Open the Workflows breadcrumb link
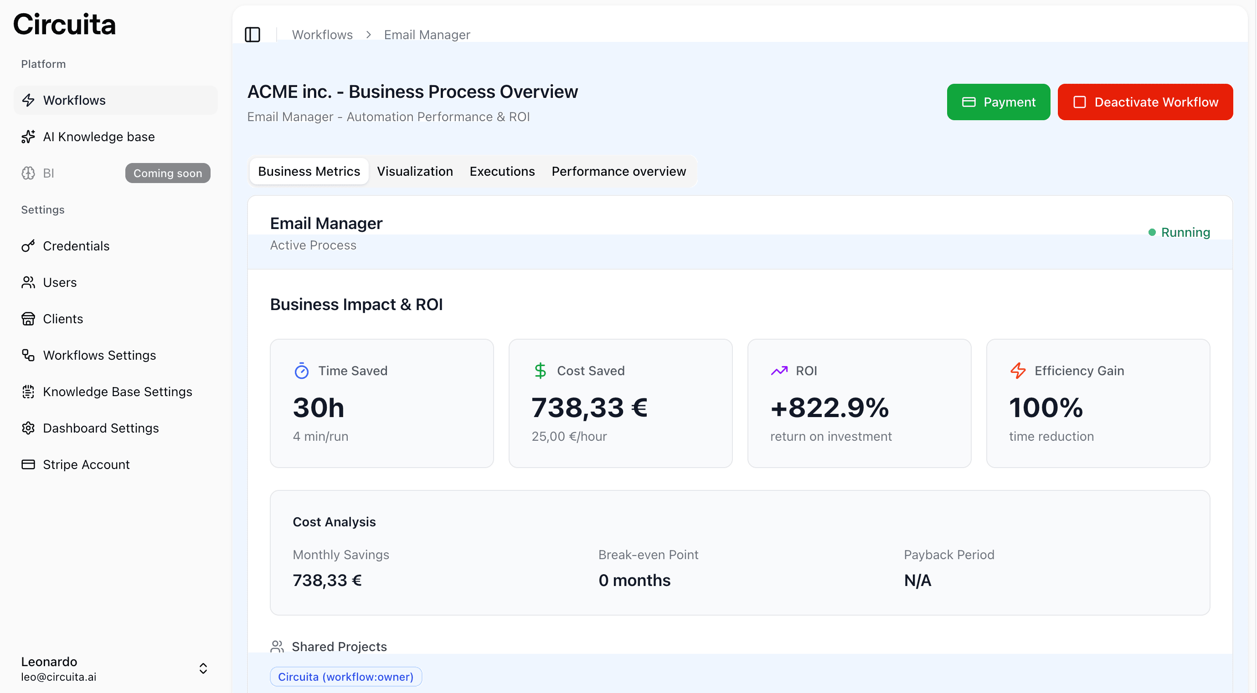Screen dimensions: 1257x693 [322, 35]
